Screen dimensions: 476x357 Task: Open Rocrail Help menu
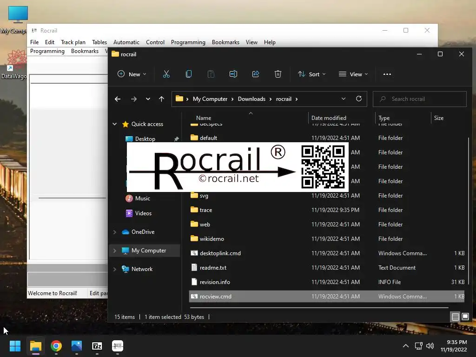click(270, 42)
